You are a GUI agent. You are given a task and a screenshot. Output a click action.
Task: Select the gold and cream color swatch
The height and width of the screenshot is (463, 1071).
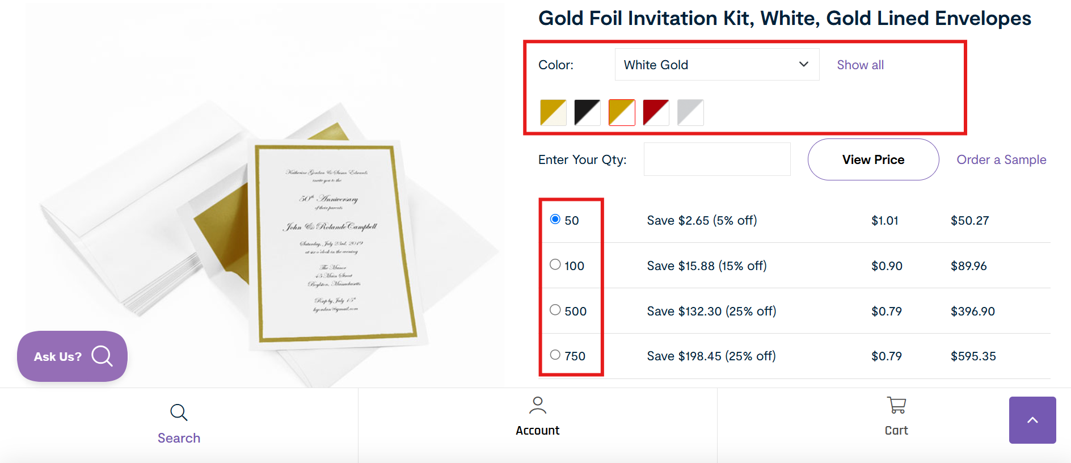click(553, 112)
